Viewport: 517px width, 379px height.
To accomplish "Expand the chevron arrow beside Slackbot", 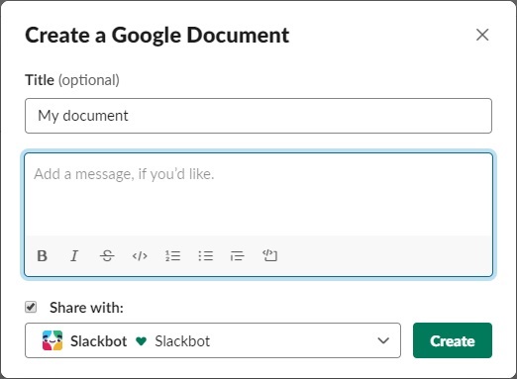I will (x=383, y=340).
